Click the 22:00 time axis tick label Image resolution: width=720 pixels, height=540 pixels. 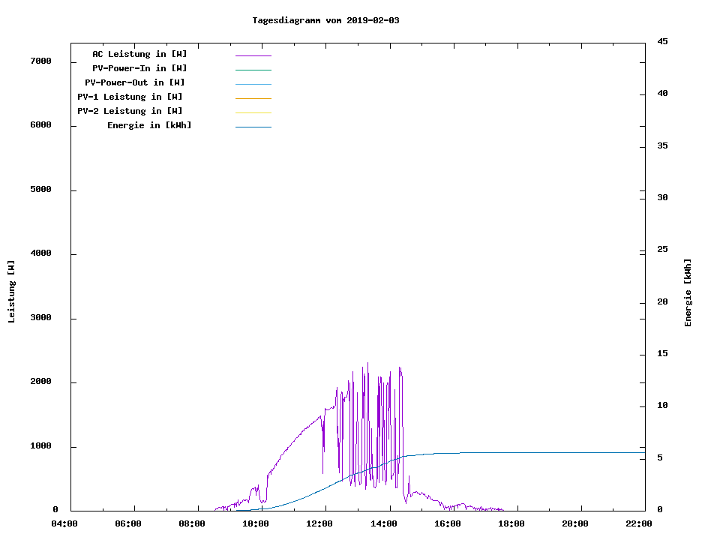pos(638,524)
